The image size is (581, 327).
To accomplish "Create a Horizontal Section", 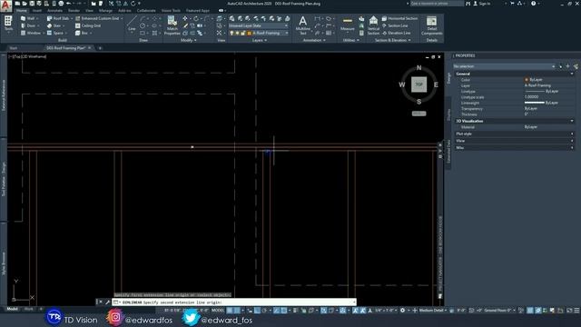I will 399,18.
